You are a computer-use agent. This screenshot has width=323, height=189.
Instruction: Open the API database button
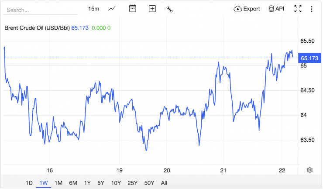click(276, 9)
